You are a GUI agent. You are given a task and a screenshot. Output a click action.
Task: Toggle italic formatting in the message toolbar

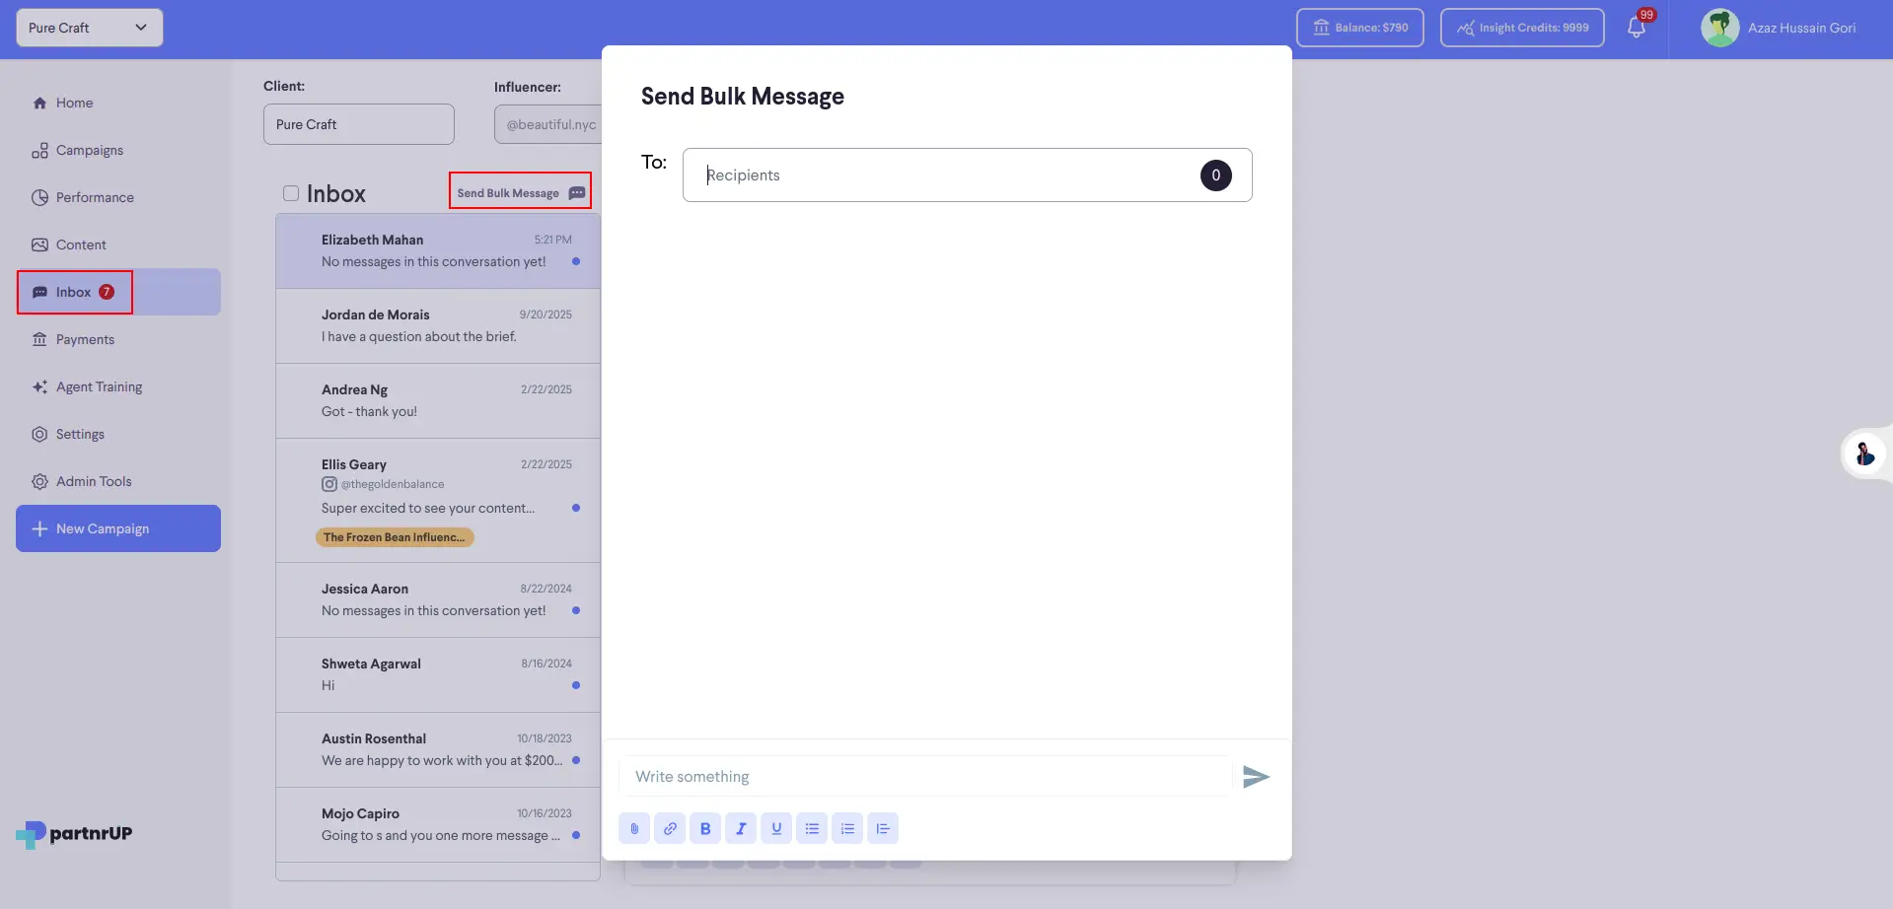click(741, 828)
